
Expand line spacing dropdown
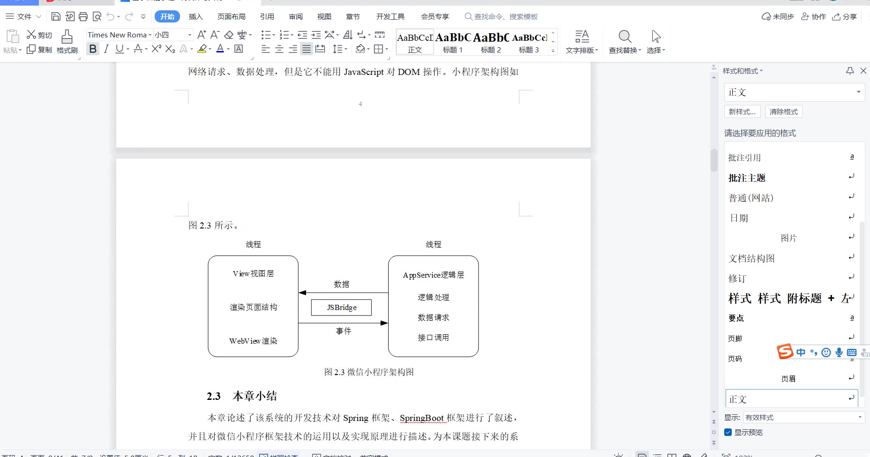click(346, 49)
